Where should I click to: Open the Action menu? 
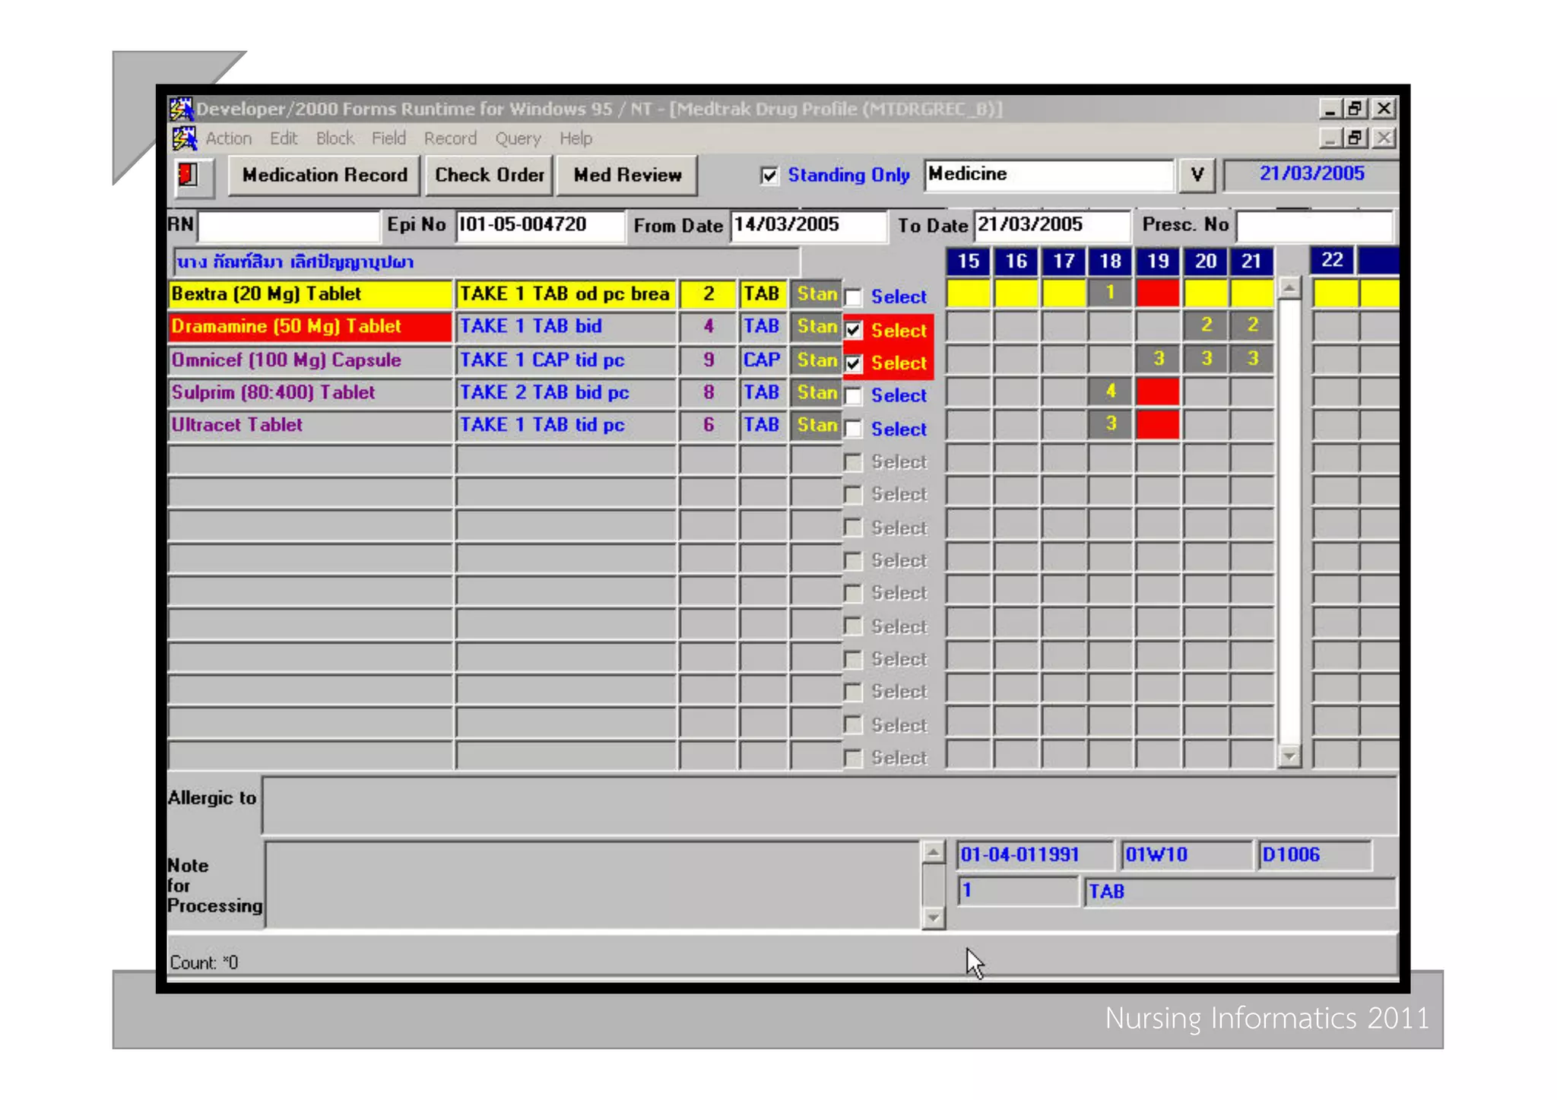228,138
